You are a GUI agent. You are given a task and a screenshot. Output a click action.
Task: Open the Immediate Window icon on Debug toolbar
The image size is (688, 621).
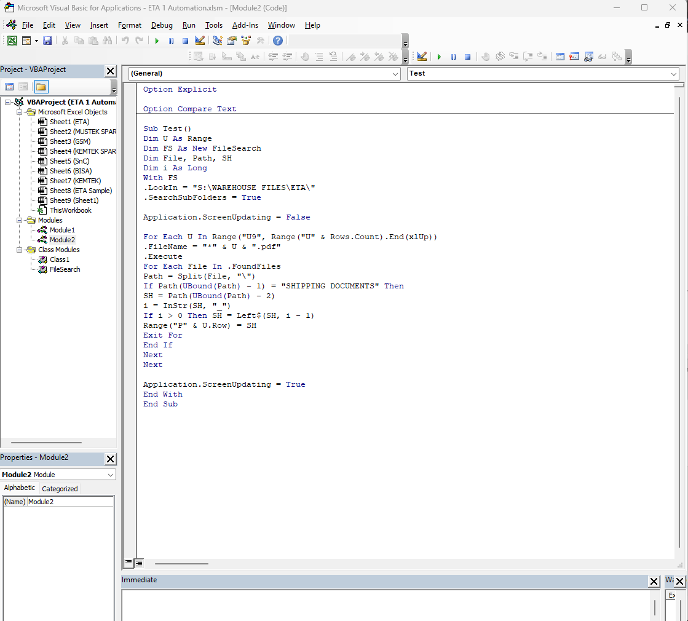(x=574, y=57)
